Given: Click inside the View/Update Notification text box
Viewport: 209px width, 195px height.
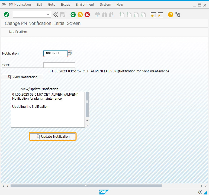Looking at the screenshot, I should (48, 110).
